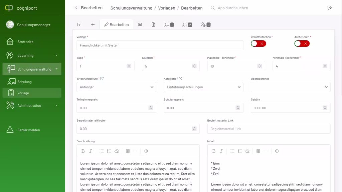This screenshot has height=192, width=342.
Task: Open the table list view tab icon
Action: [x=79, y=25]
